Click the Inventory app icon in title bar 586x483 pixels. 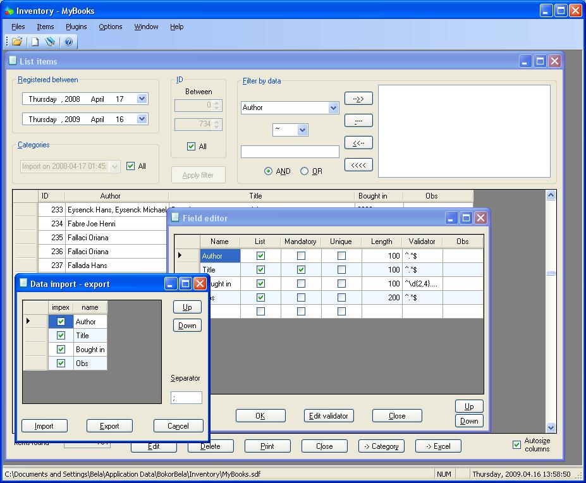click(8, 11)
